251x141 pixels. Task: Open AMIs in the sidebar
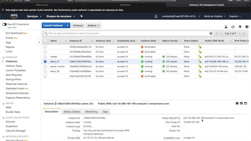pos(9,107)
